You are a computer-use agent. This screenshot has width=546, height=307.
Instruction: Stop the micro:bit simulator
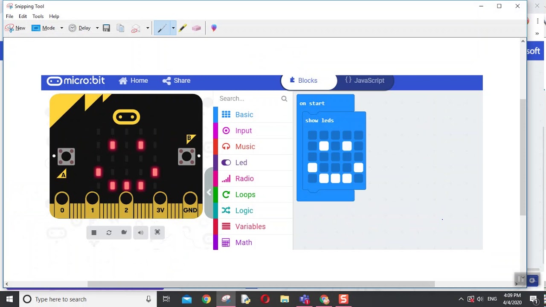coord(94,232)
